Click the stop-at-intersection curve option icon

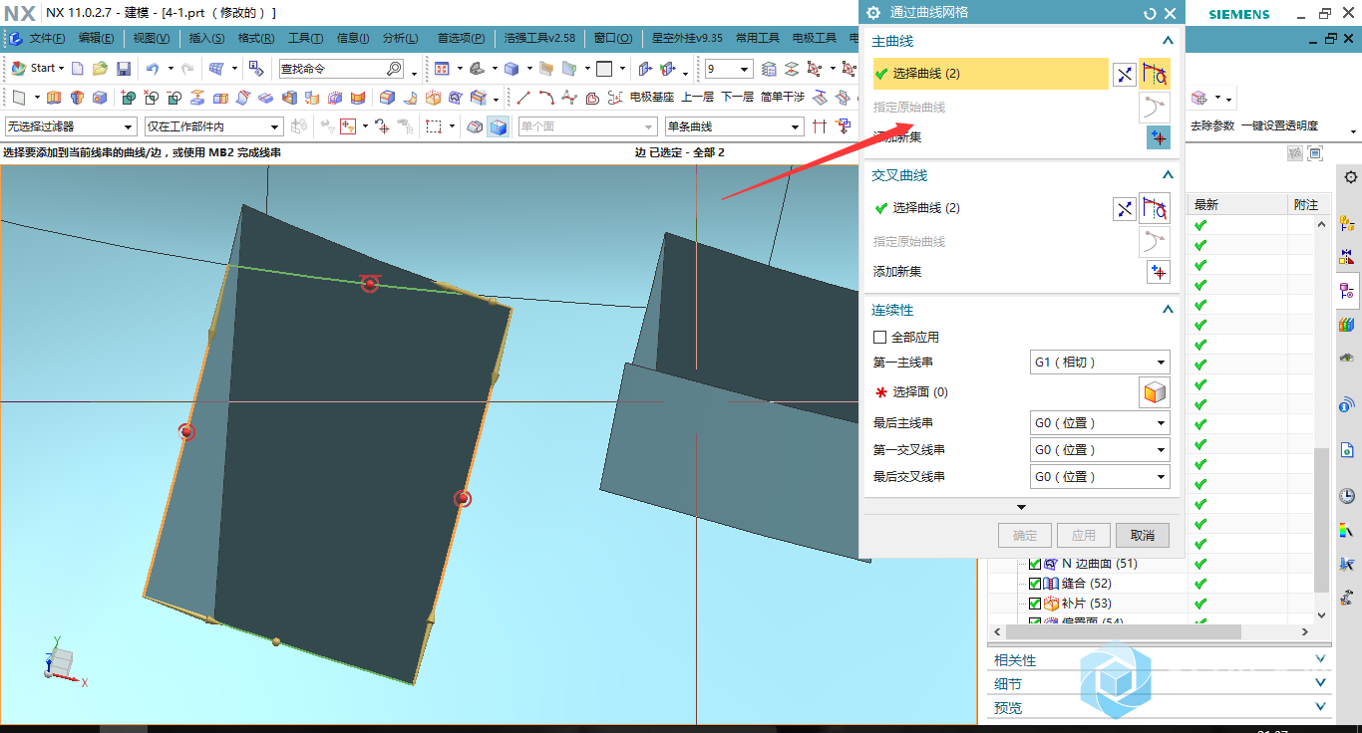(x=820, y=126)
